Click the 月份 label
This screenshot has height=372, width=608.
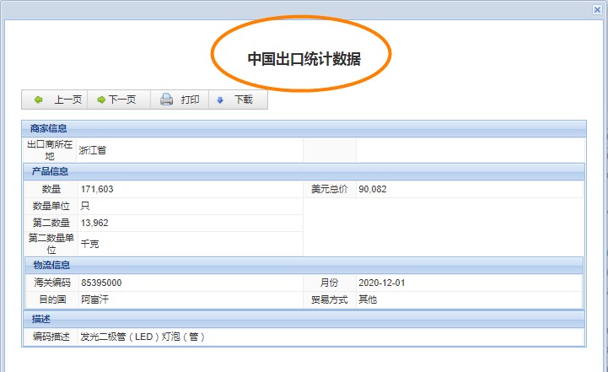coord(329,283)
